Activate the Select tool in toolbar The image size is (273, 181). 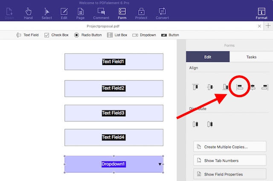(x=46, y=13)
